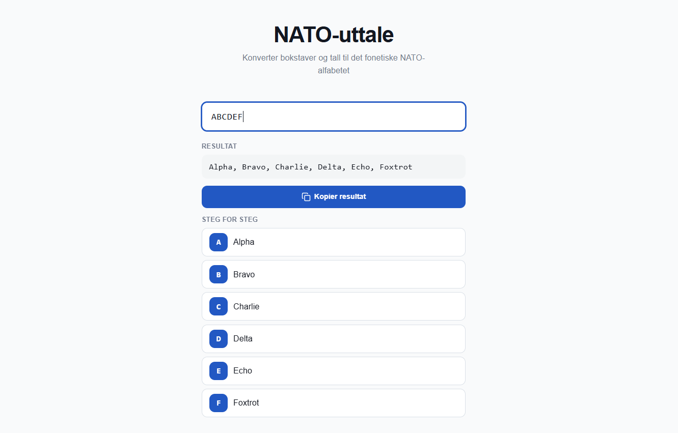Click the Bravo step row
Screen dimensions: 678x433
[x=334, y=274]
